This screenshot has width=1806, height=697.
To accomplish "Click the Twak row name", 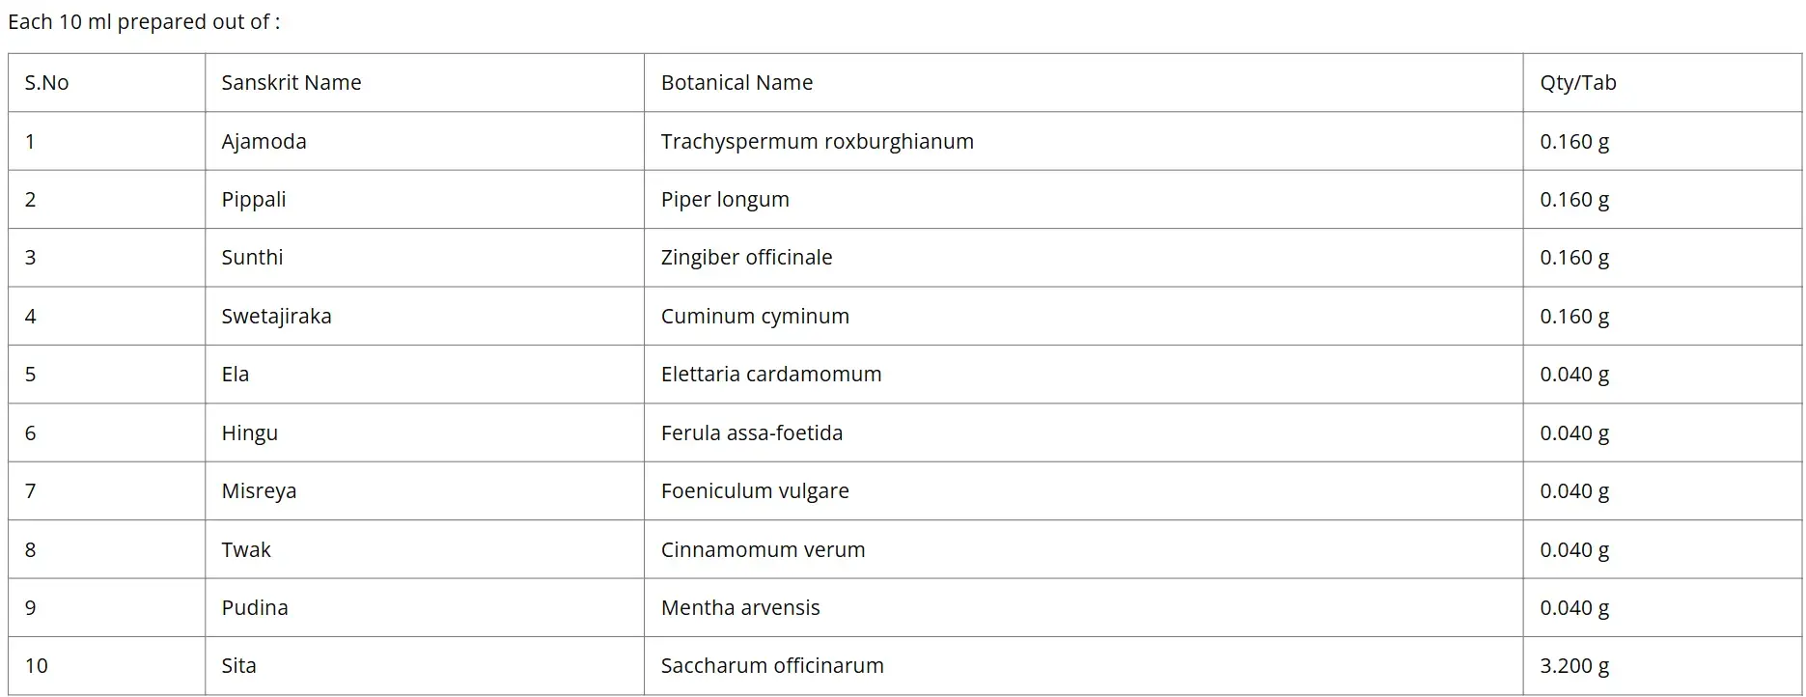I will pyautogui.click(x=245, y=550).
